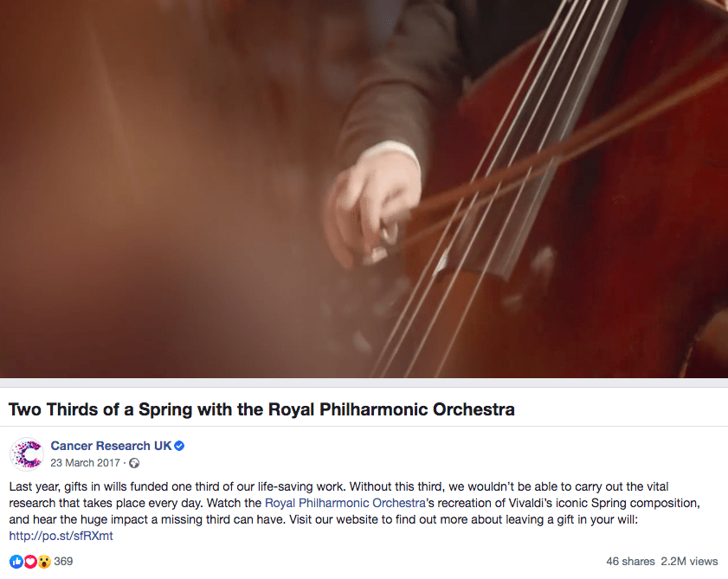Click the 2.2M views count
This screenshot has height=579, width=728.
click(x=689, y=562)
